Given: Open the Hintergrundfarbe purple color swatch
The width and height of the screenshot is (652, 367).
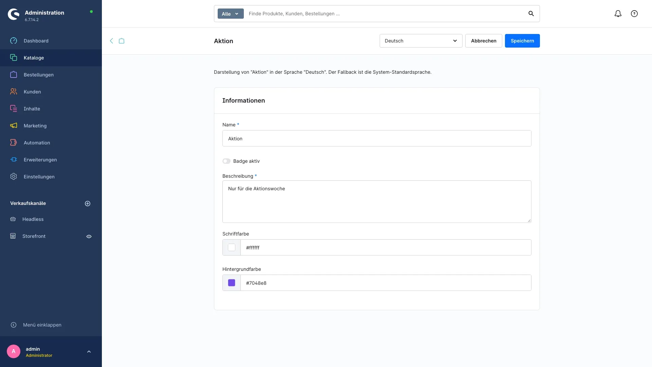Looking at the screenshot, I should tap(232, 283).
